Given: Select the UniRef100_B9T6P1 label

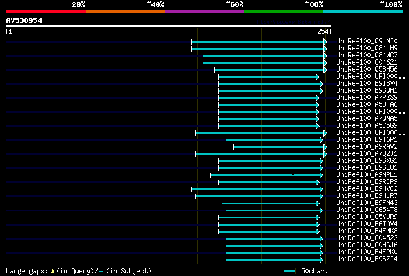Looking at the screenshot, I should point(367,140).
